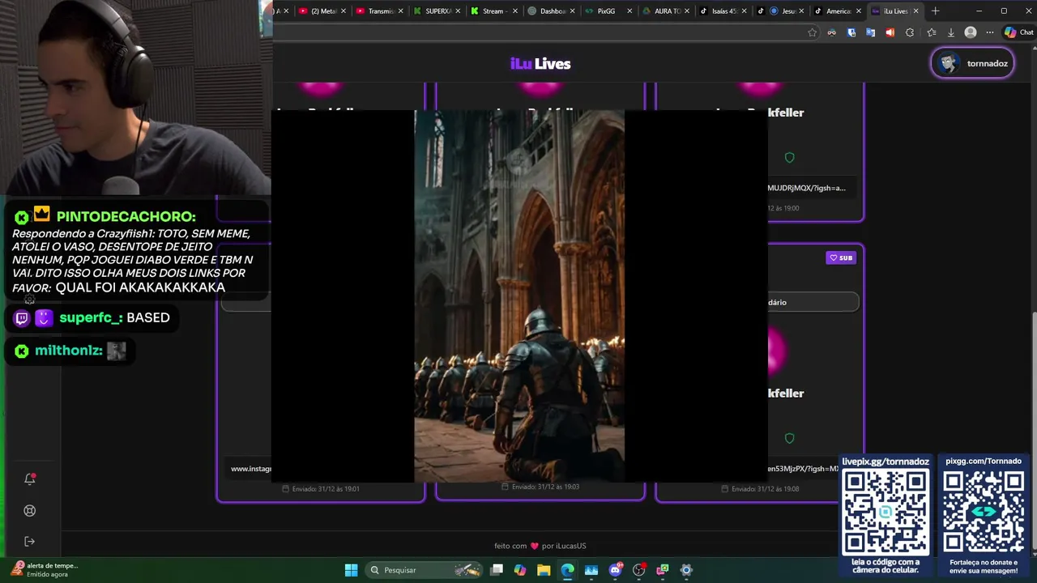Viewport: 1037px width, 583px height.
Task: Click the weather alert widget in the taskbar
Action: (x=45, y=569)
